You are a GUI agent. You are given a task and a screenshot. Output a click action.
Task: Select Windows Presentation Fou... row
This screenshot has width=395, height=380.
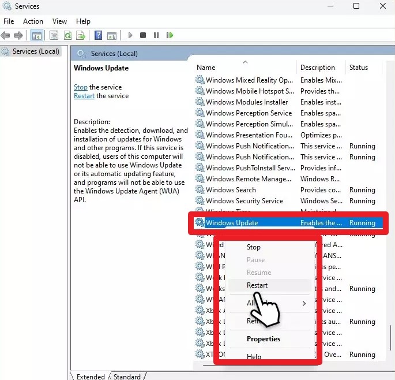pos(289,135)
